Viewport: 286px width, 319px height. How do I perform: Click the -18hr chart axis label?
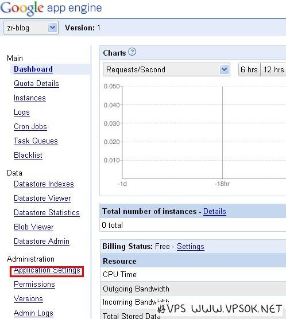coord(222,184)
